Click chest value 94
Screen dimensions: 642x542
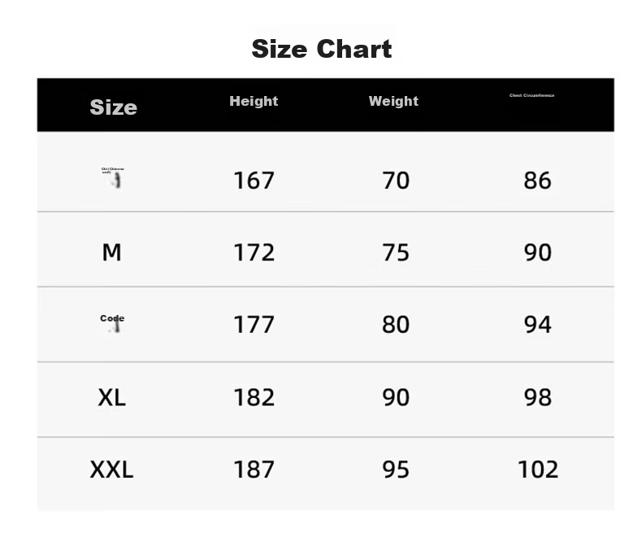(x=538, y=325)
